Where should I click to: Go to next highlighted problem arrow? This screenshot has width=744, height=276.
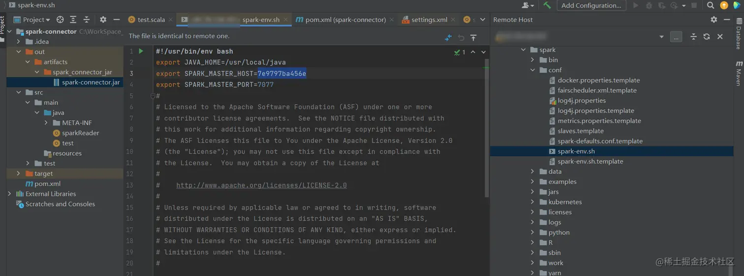pos(483,52)
